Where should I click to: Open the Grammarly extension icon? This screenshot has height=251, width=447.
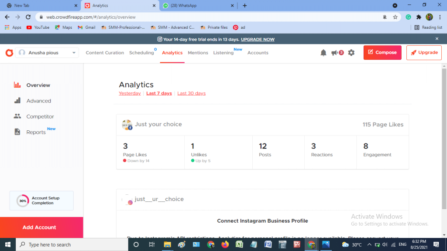coord(408,17)
